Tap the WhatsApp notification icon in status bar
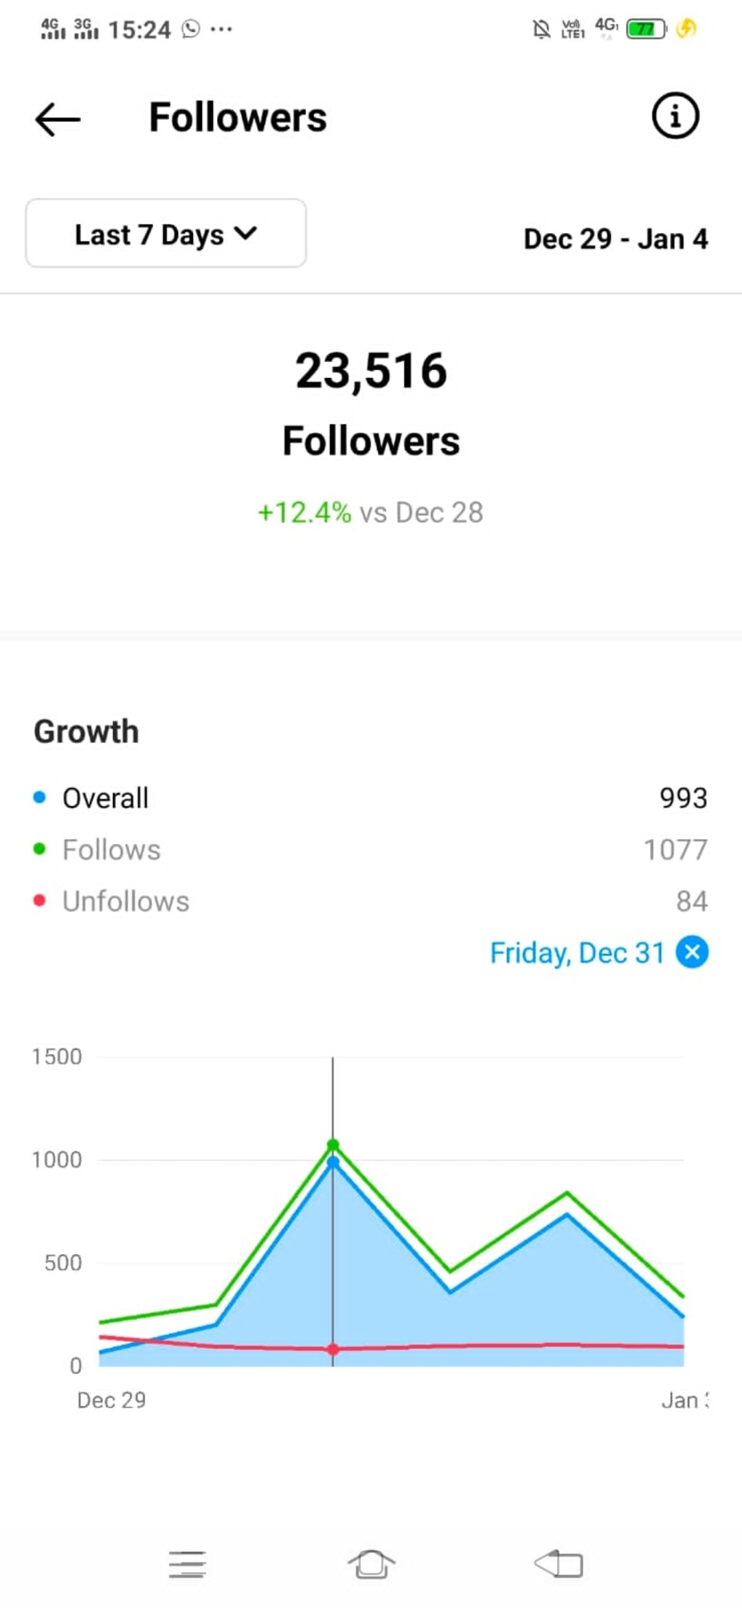Screen dimensions: 742x1608 point(191,29)
